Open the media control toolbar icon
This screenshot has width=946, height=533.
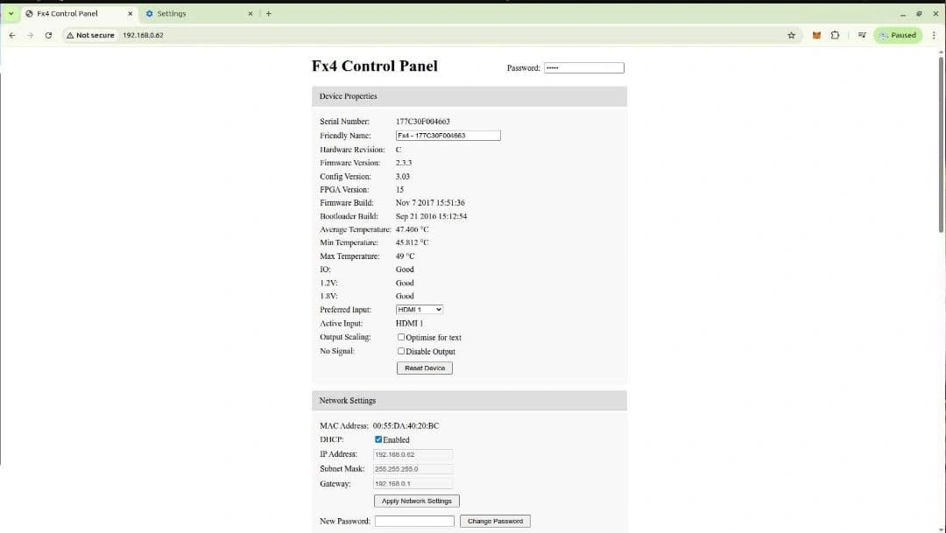click(x=862, y=35)
